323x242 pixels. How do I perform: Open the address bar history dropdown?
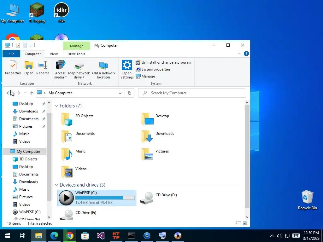120,93
